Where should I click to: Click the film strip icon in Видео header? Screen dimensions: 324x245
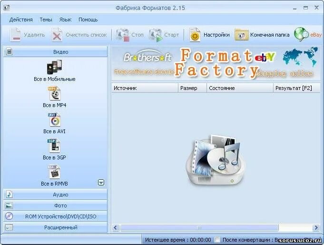pyautogui.click(x=9, y=51)
